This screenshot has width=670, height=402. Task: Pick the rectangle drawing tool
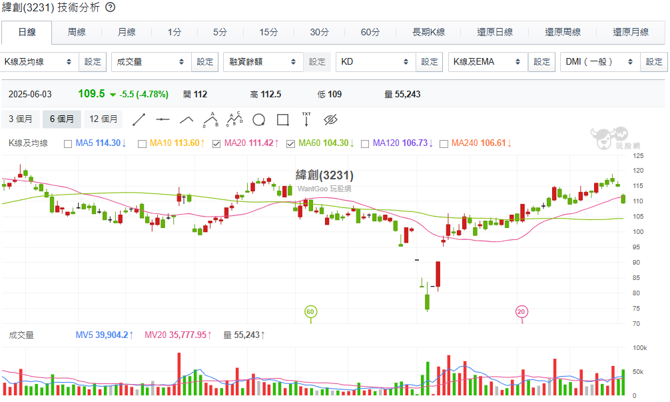point(282,119)
